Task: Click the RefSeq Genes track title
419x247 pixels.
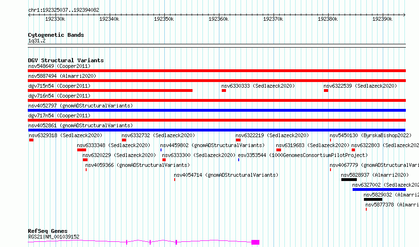Action: [48, 231]
